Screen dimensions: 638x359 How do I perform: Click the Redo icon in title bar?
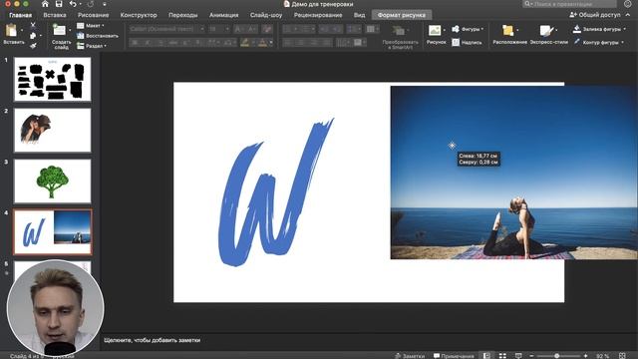91,4
